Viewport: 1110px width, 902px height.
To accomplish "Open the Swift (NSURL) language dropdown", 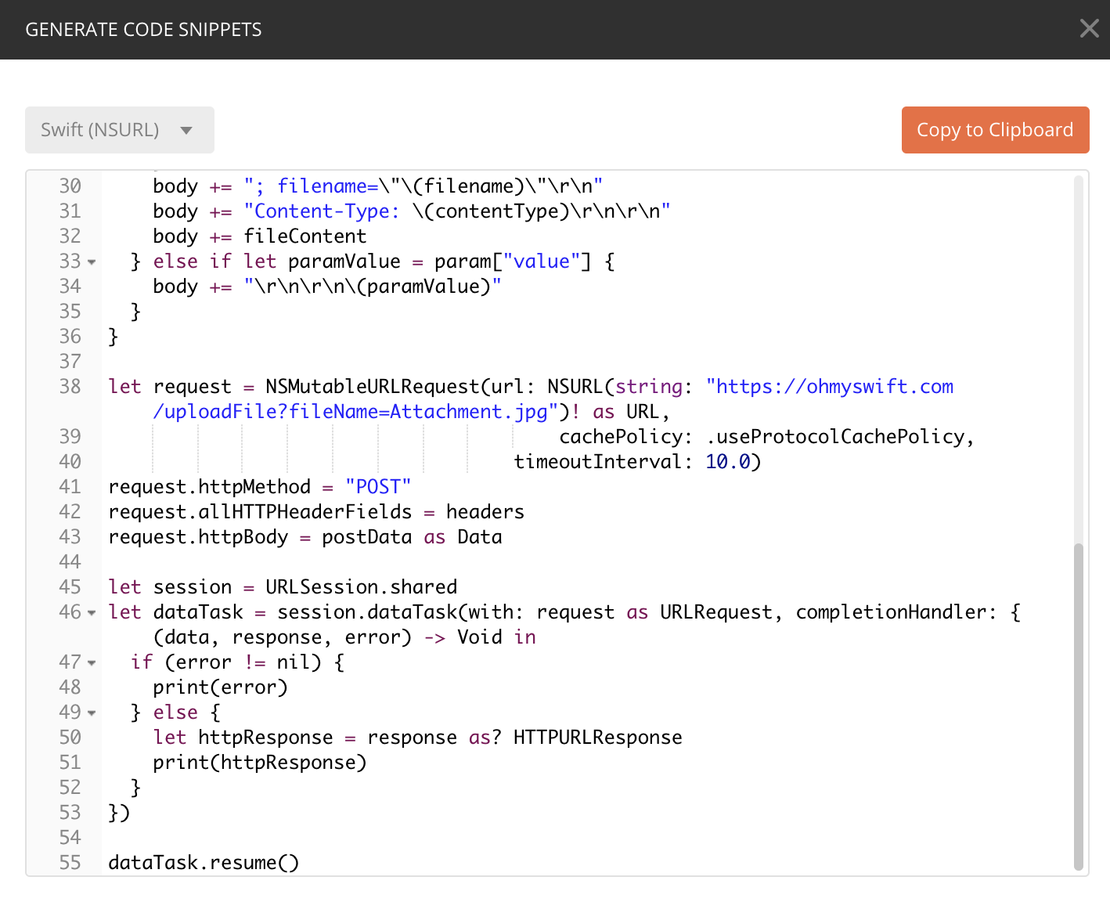I will (x=120, y=130).
